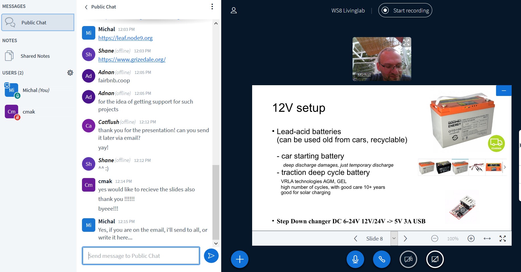Open manage users gear icon
Screen dimensions: 521x272
70,73
